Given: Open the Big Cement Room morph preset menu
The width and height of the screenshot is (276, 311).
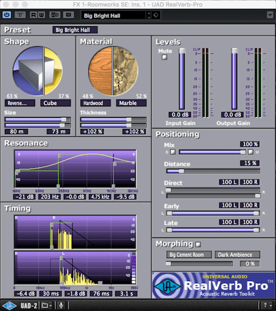Looking at the screenshot, I should coord(189,255).
